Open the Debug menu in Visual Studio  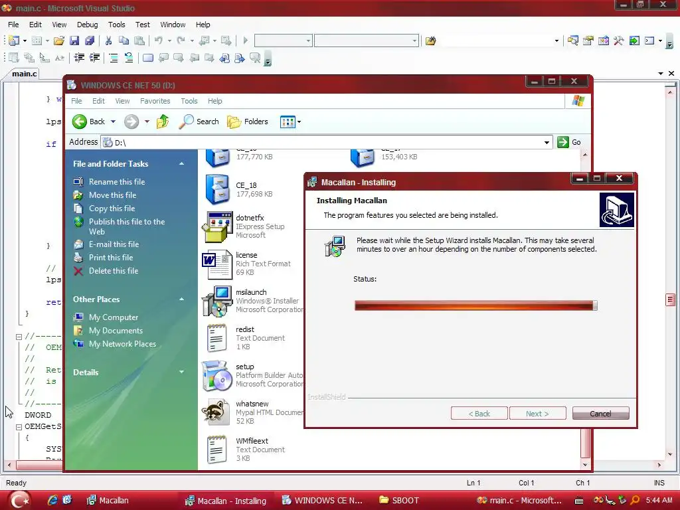pyautogui.click(x=87, y=25)
